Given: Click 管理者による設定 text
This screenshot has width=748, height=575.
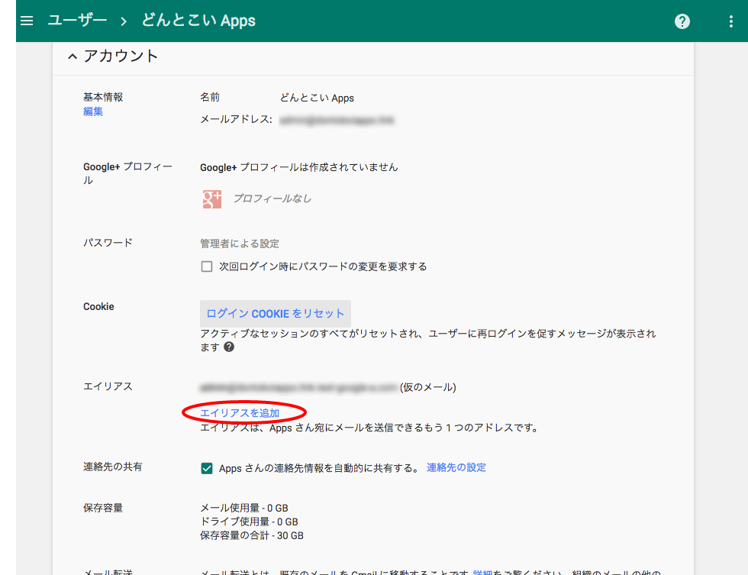Looking at the screenshot, I should 240,244.
